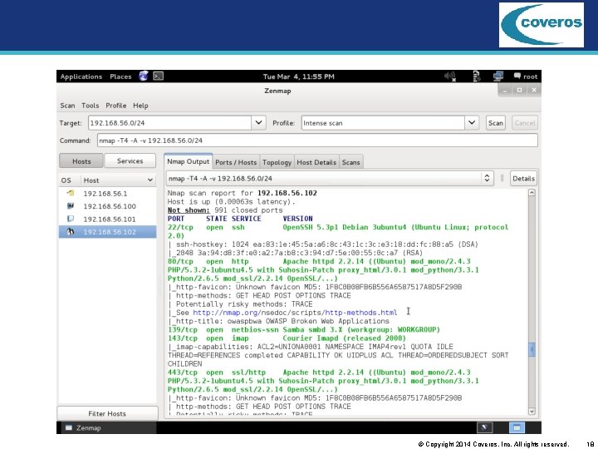Open the network connection tray icon
Viewport: 598px width, 449px height.
498,76
